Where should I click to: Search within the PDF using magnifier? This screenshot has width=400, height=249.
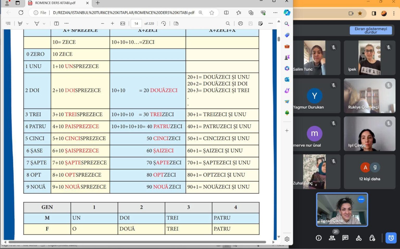[228, 23]
